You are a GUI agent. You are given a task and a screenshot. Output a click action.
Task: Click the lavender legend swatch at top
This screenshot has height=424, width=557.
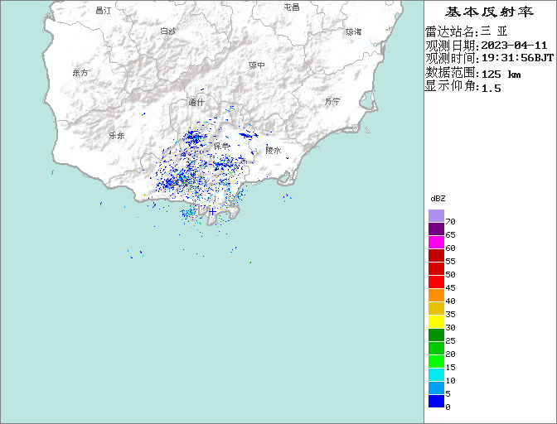click(x=436, y=215)
